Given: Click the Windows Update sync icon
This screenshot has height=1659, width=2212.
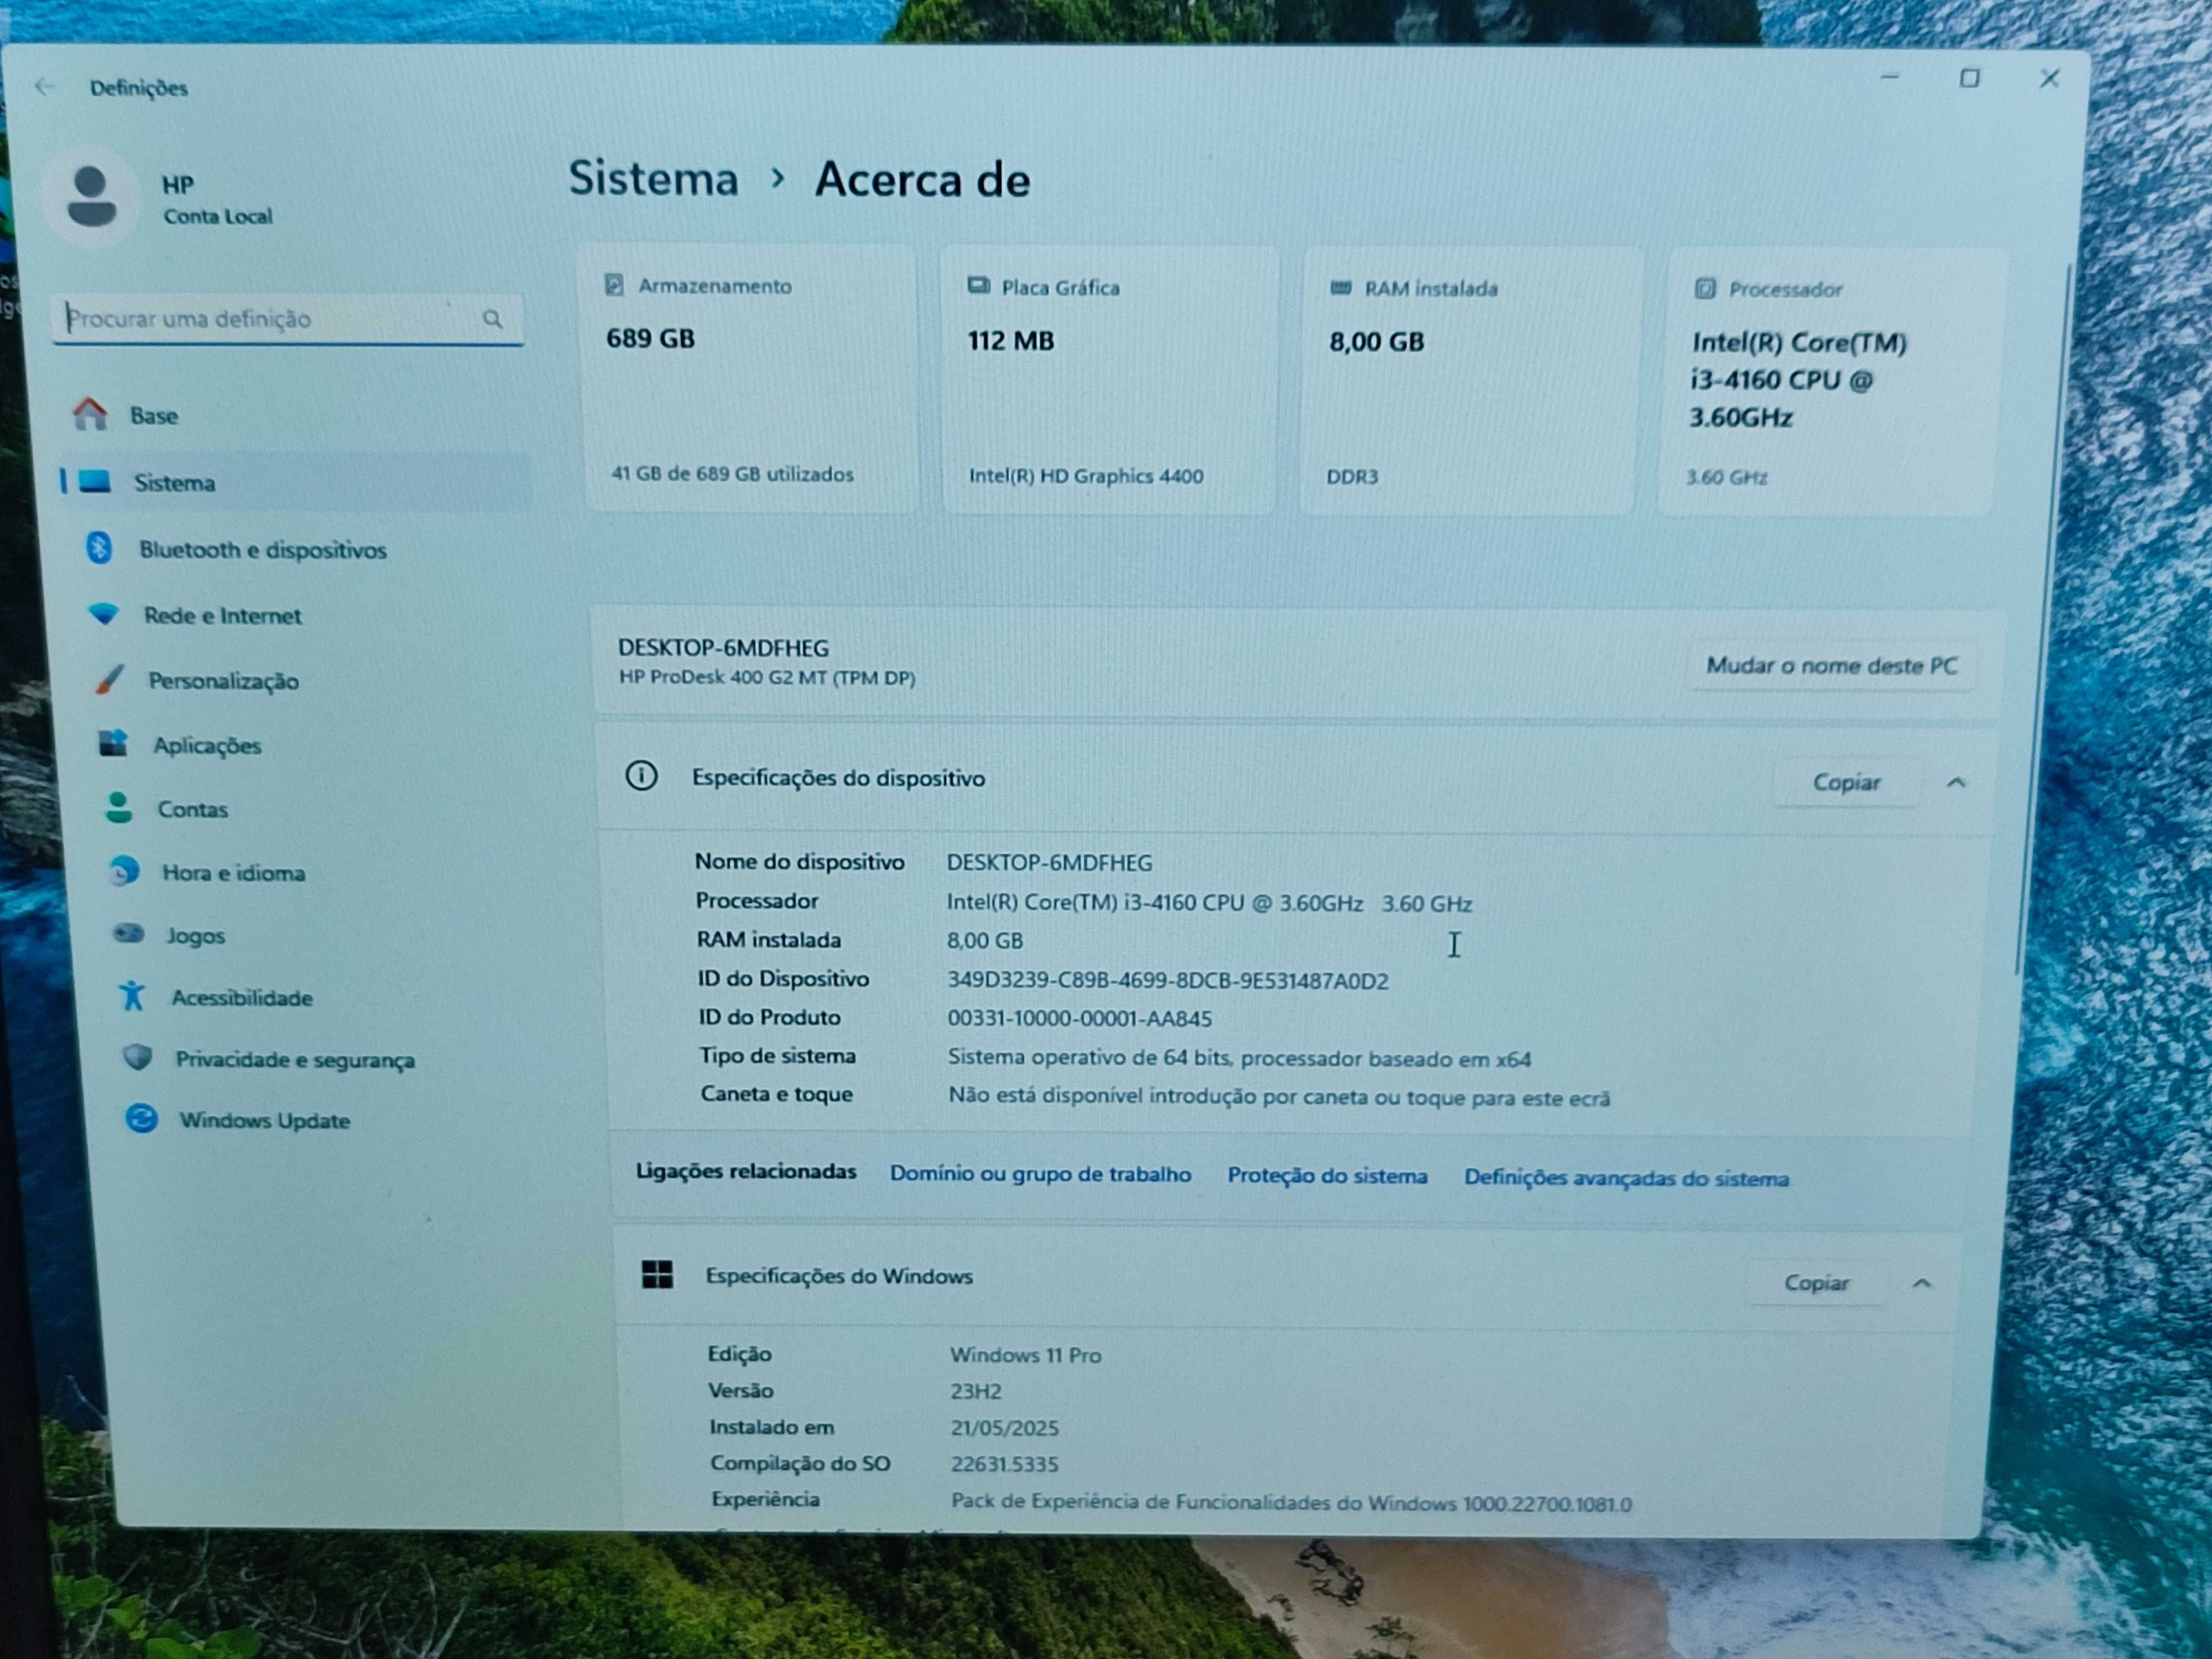Looking at the screenshot, I should (142, 1118).
